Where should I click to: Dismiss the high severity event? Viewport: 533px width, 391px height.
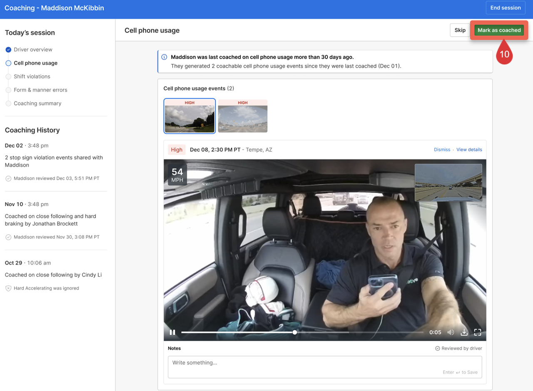[x=442, y=150]
